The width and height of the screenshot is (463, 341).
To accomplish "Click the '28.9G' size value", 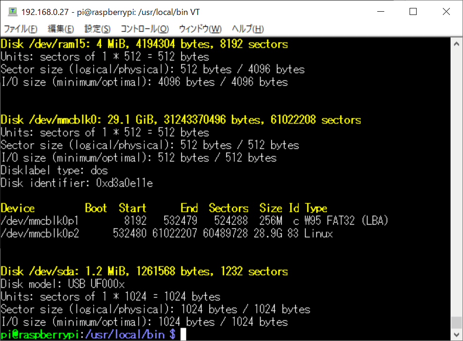I will tap(268, 233).
